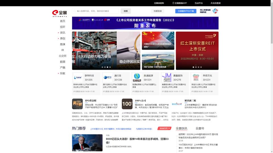This screenshot has width=273, height=153.
Task: Open the 8000亿巨头大消息 article headline
Action: (137, 141)
